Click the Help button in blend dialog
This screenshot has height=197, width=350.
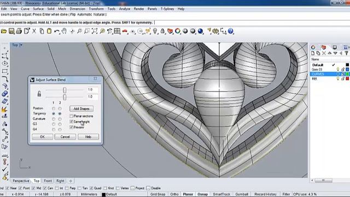[89, 137]
